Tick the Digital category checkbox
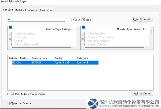 pos(10,41)
